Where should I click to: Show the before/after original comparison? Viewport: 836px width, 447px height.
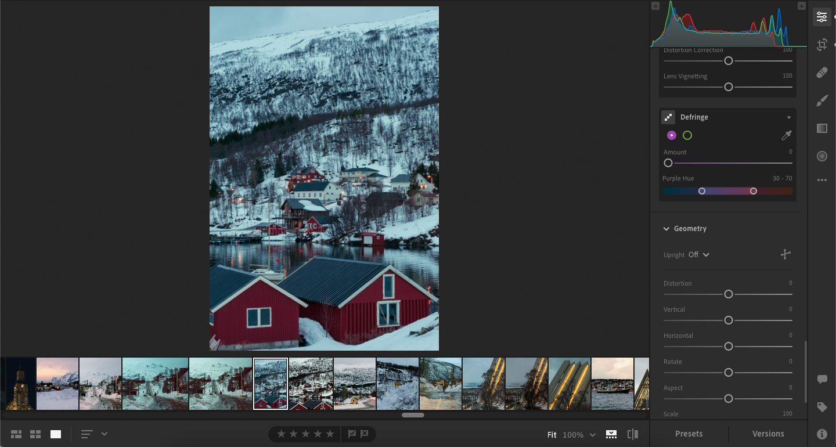pos(633,434)
